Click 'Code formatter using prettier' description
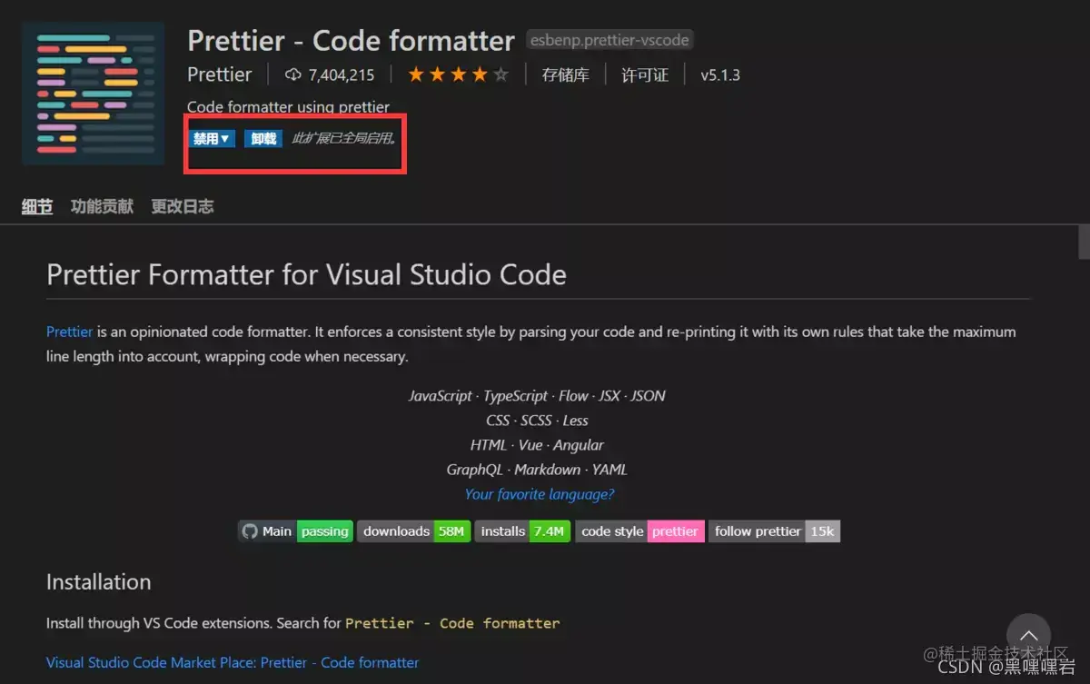 click(288, 107)
